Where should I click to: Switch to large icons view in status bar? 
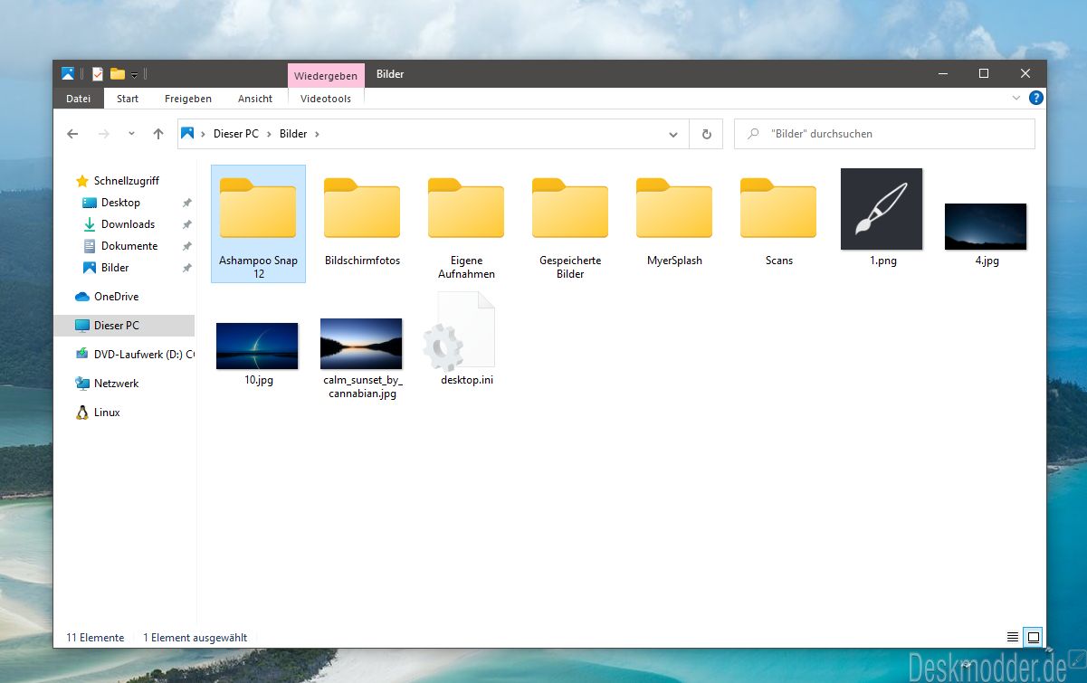1033,637
